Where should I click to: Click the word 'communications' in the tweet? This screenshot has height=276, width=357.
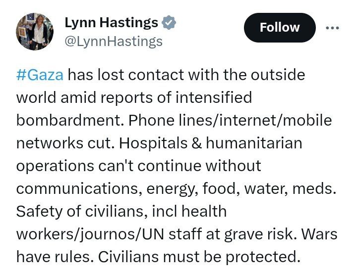77,188
